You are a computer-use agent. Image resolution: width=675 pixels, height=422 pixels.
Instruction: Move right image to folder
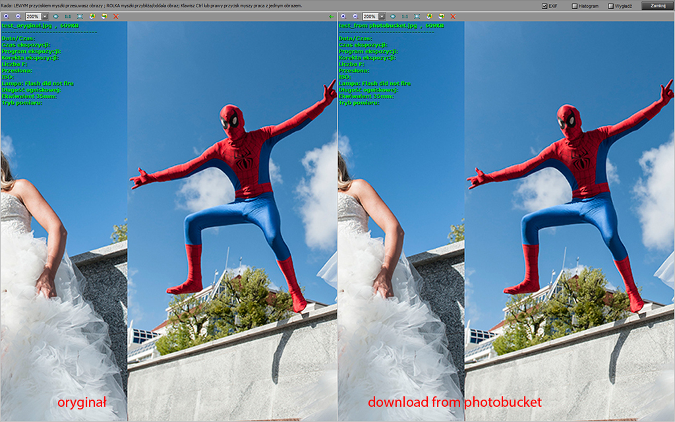[441, 16]
